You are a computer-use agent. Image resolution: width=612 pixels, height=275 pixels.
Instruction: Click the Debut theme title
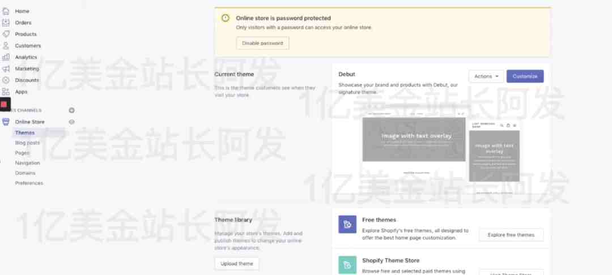(347, 74)
